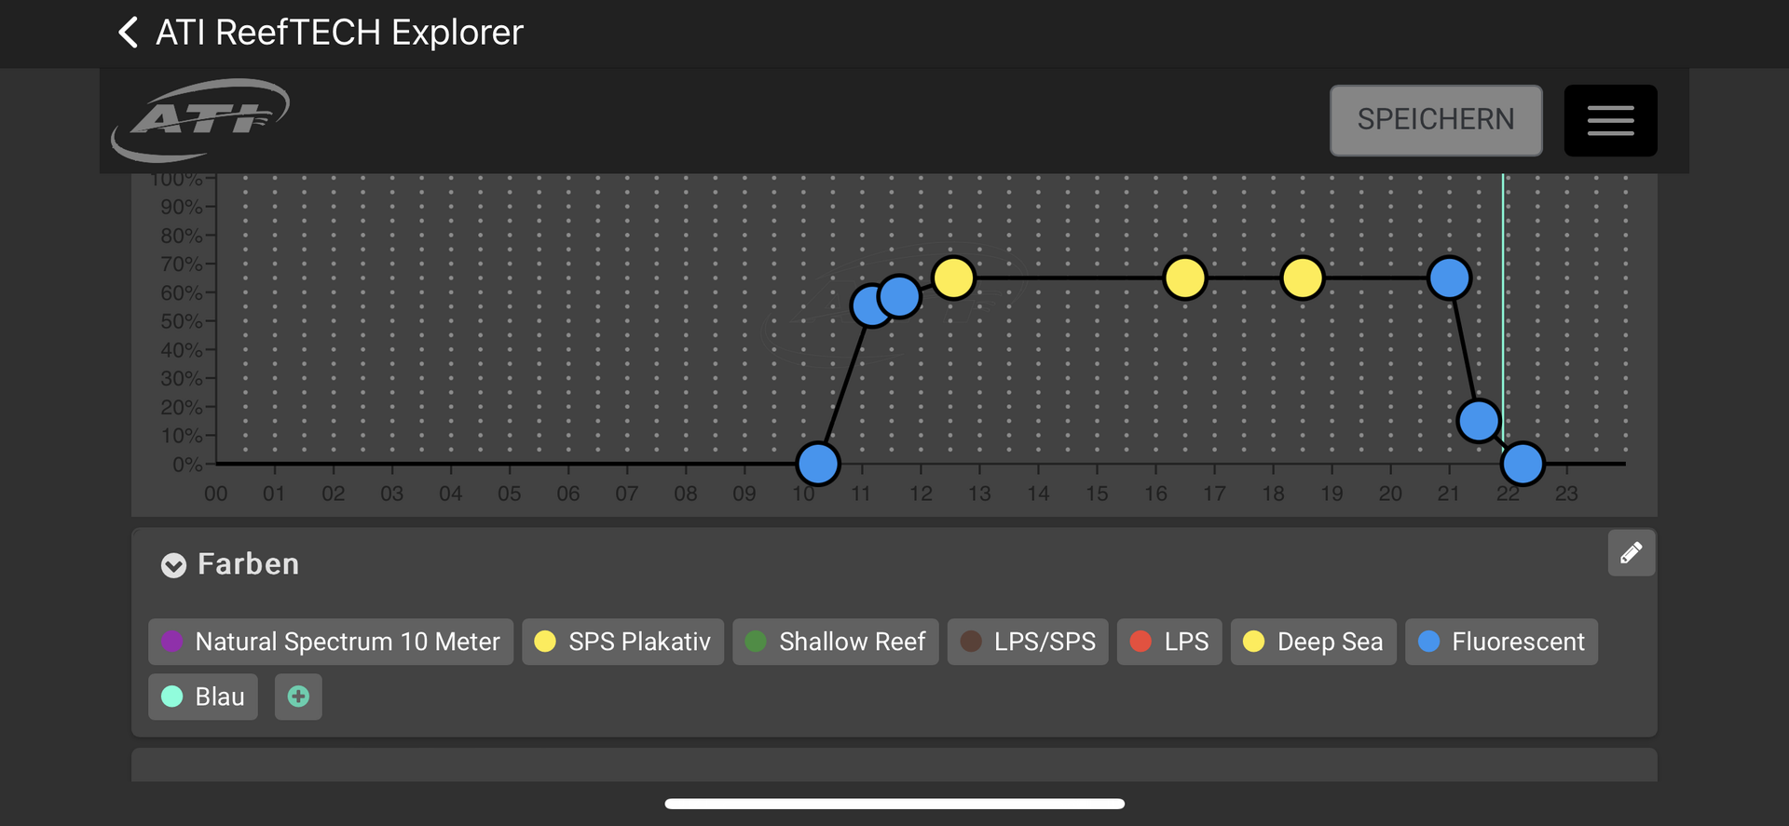Click the ATI logo

point(201,119)
